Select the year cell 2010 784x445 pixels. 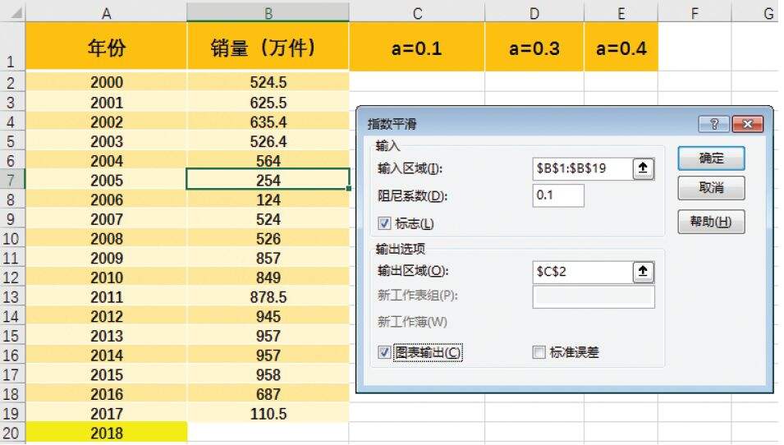click(x=106, y=278)
